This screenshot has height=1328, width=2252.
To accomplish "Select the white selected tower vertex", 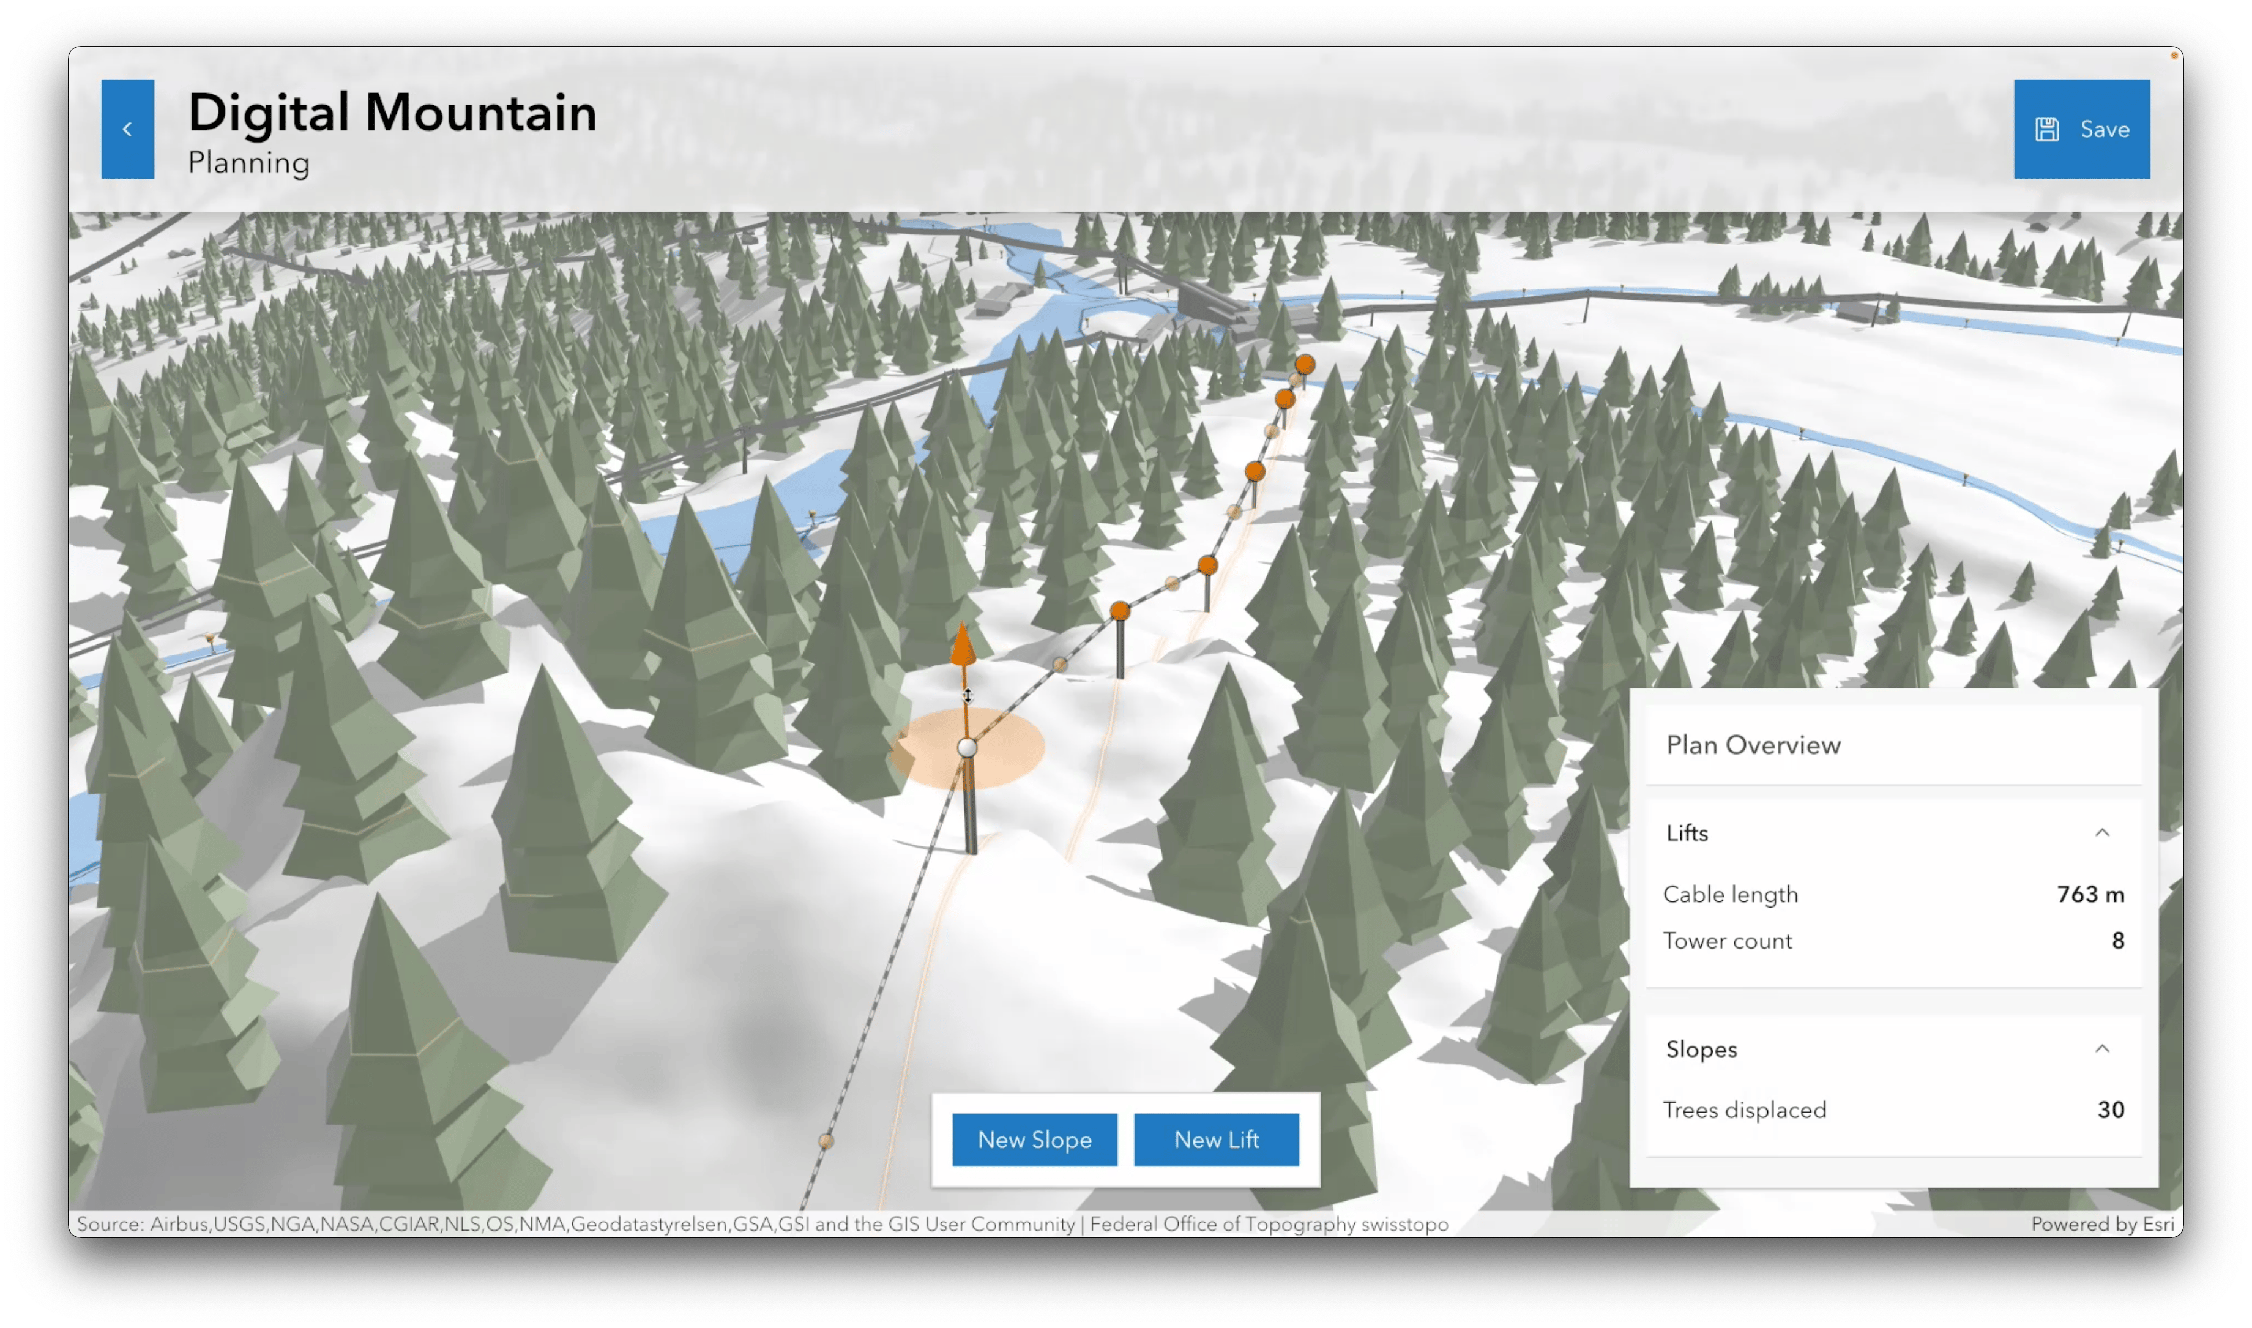I will click(x=966, y=747).
